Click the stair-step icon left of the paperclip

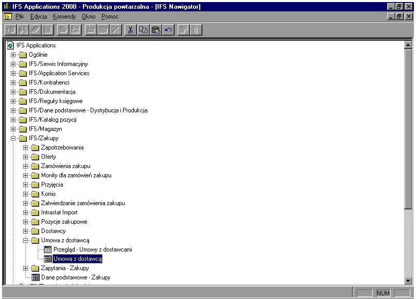click(x=183, y=30)
